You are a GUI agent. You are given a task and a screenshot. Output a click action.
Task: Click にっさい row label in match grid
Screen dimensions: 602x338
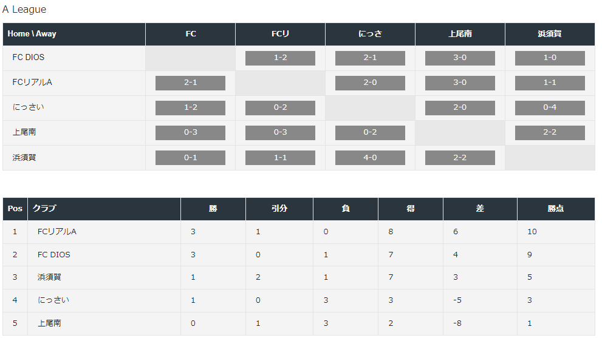[x=28, y=107]
